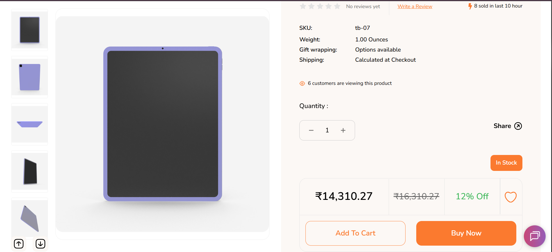Click the Buy Now button

point(466,233)
